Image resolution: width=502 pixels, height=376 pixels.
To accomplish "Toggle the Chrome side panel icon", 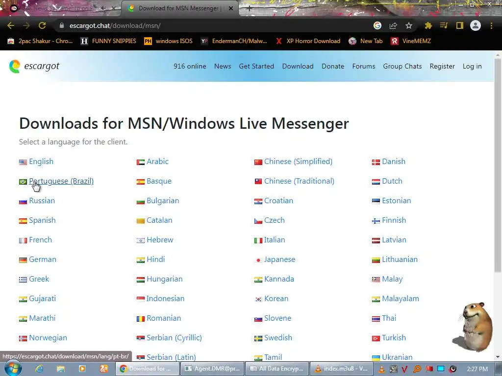I will (460, 25).
